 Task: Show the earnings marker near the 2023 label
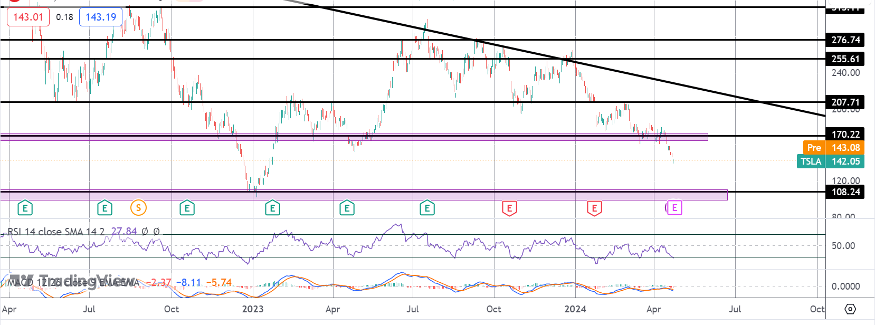272,208
